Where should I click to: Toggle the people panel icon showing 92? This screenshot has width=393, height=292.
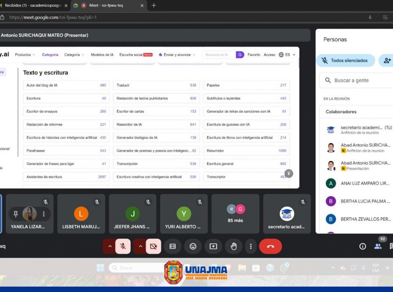(x=378, y=246)
